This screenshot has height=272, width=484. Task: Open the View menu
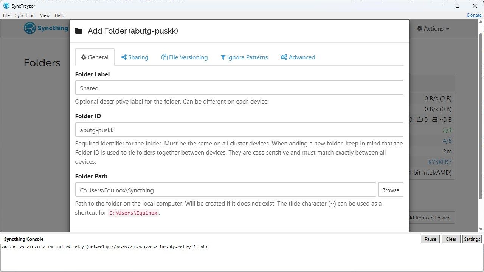[45, 15]
